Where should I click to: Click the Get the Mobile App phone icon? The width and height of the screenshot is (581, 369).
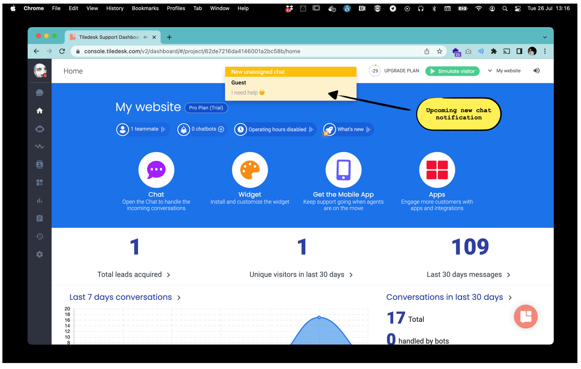click(343, 170)
